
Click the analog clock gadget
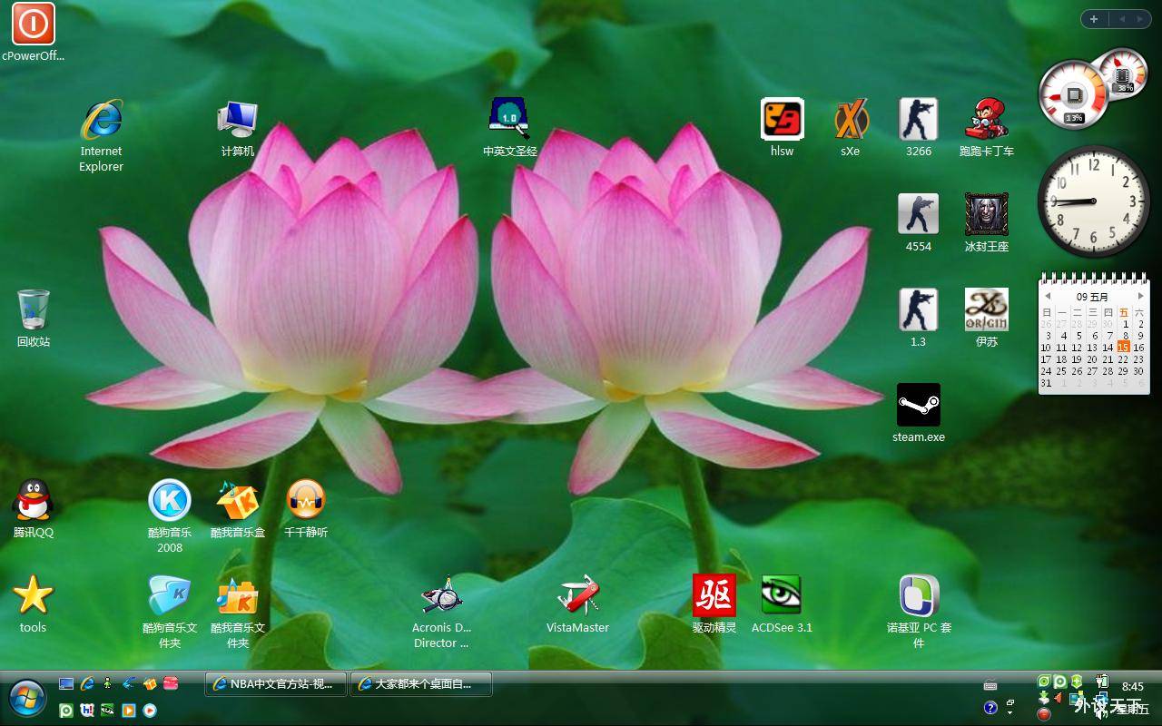point(1093,201)
